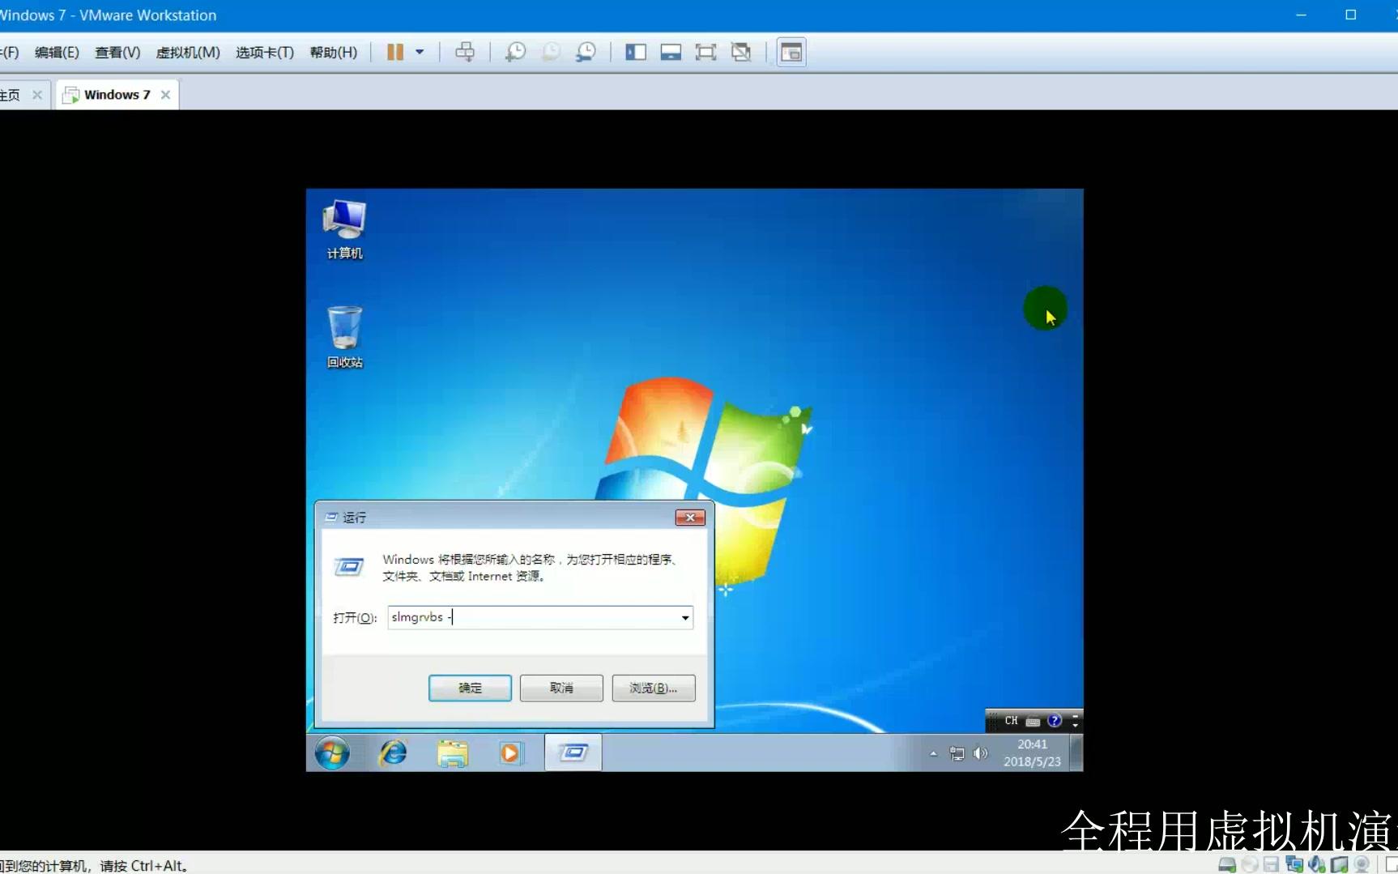Screen dimensions: 1398x874
Task: Toggle the library sidebar view
Action: (x=636, y=52)
